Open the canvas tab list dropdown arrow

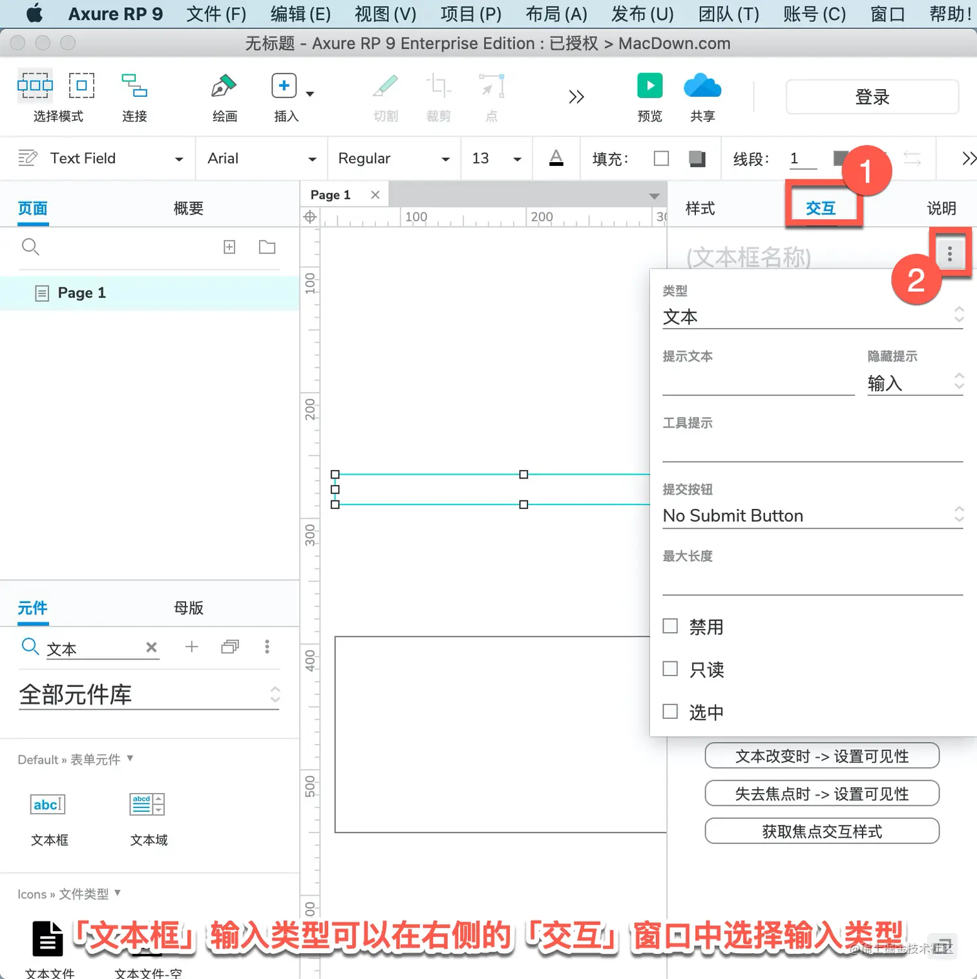654,196
